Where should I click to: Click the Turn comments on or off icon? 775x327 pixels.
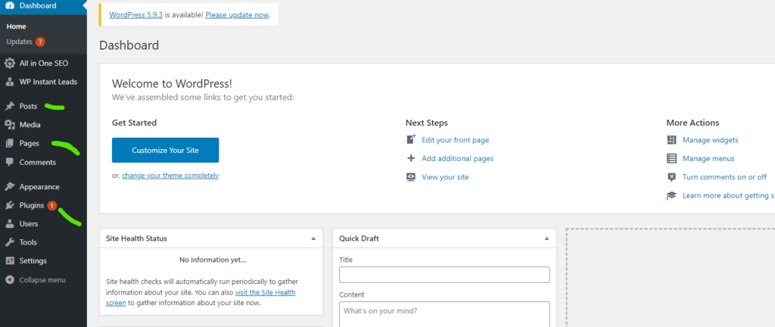pyautogui.click(x=671, y=177)
